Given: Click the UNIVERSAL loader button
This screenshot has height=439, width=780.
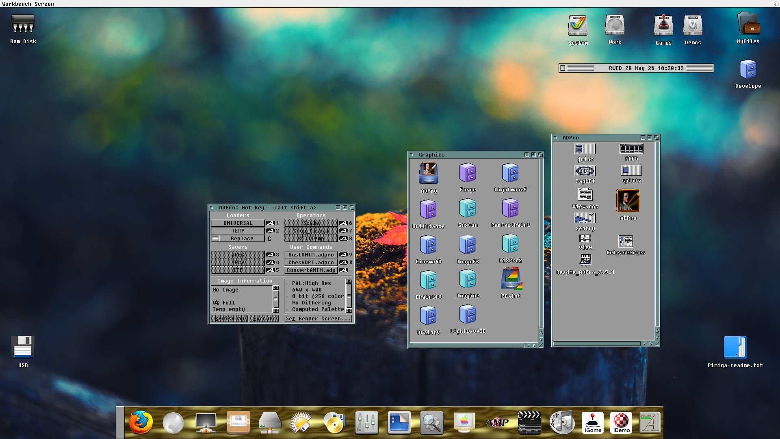Looking at the screenshot, I should (238, 223).
